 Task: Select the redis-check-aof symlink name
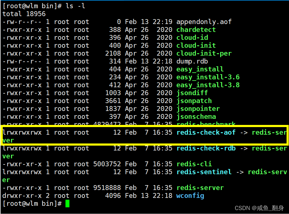click(x=206, y=133)
